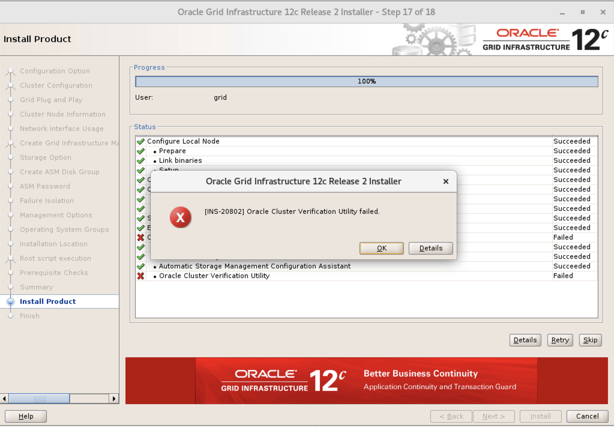Click Failed status of Oracle Cluster Verification Utility

click(x=563, y=276)
